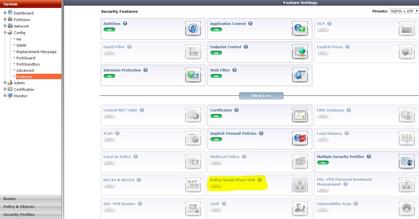Open help tooltip for Web Filter

[x=234, y=70]
